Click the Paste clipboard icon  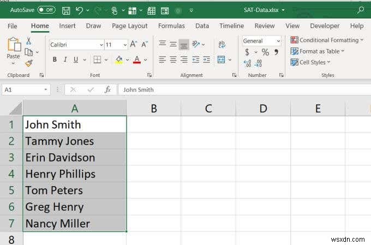pos(14,45)
